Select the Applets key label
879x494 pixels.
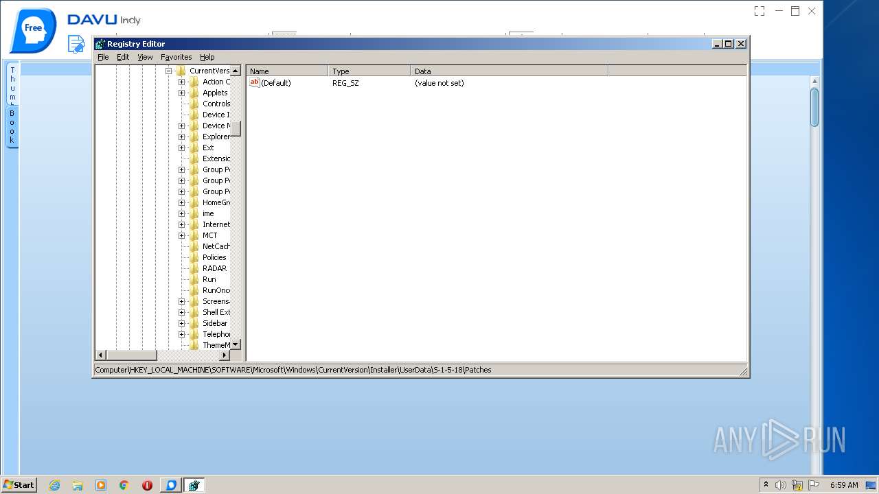(215, 93)
